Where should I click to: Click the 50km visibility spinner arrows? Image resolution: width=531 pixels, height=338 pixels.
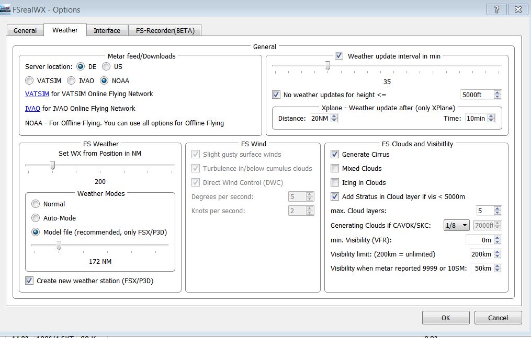coord(497,268)
